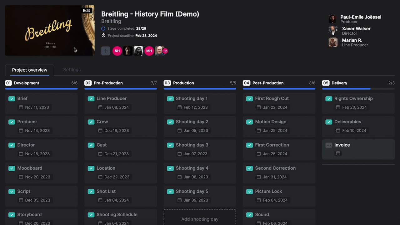Open the Invoice status options button
The image size is (400, 225).
point(328,145)
